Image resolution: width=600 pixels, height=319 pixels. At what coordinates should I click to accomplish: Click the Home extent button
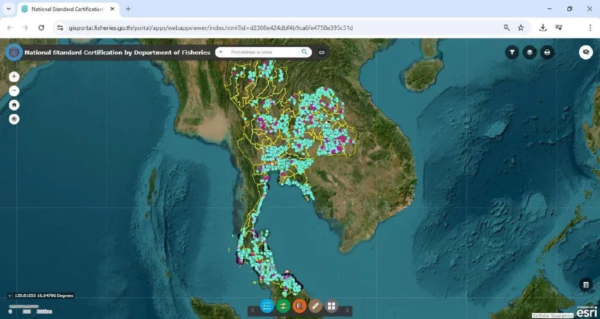point(14,104)
